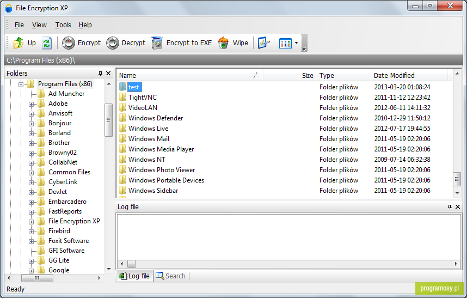
Task: Select FastReports folder in tree
Action: tap(65, 211)
